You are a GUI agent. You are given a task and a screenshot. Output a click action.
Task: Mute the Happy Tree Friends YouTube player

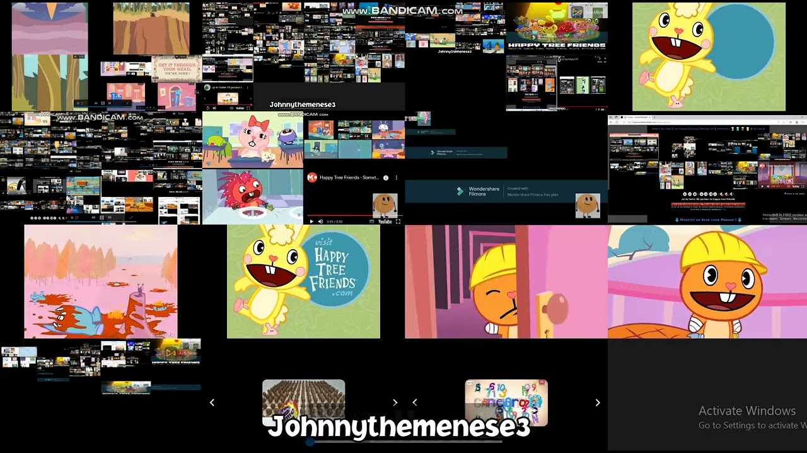(x=321, y=221)
